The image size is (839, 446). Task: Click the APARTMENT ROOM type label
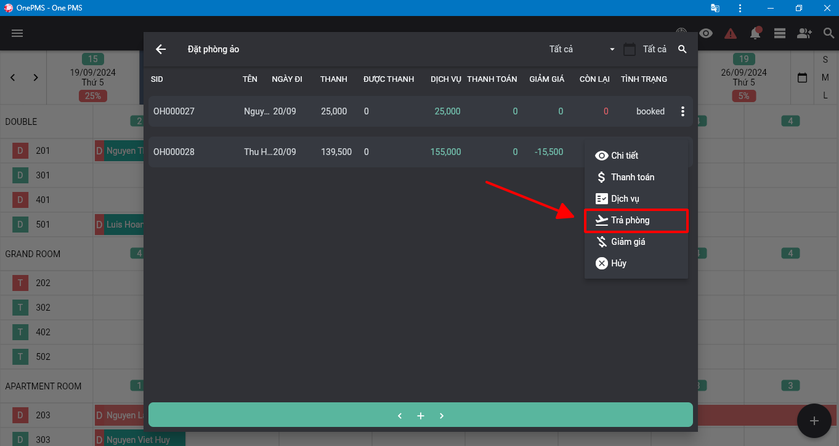point(43,386)
